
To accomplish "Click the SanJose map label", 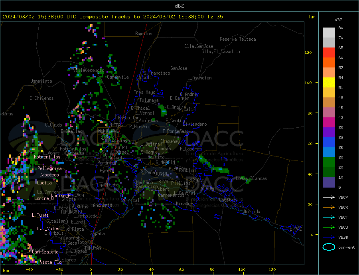I will coord(179,68).
